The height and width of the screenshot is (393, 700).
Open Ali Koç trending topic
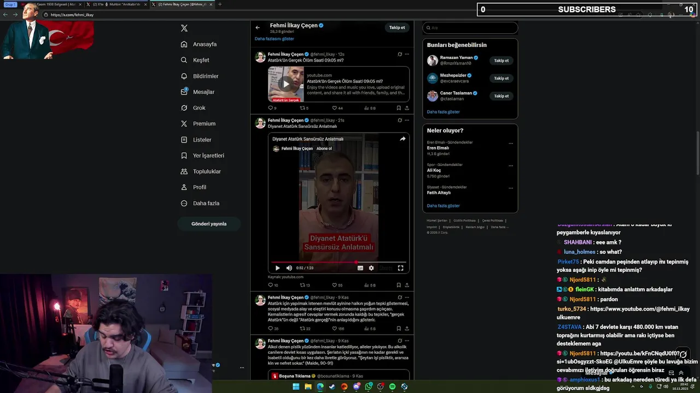tap(434, 170)
